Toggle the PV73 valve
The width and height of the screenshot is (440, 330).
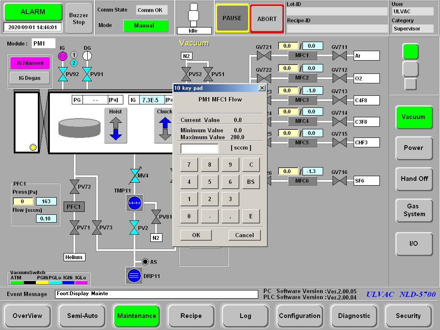[97, 228]
